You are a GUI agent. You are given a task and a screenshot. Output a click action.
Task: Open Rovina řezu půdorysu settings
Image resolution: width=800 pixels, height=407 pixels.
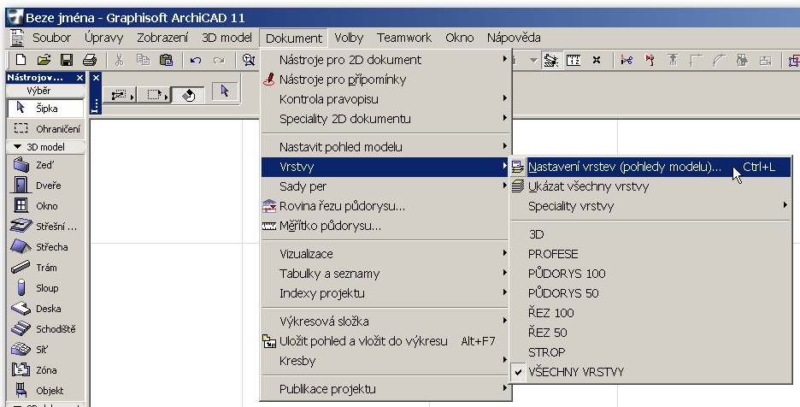[x=386, y=206]
